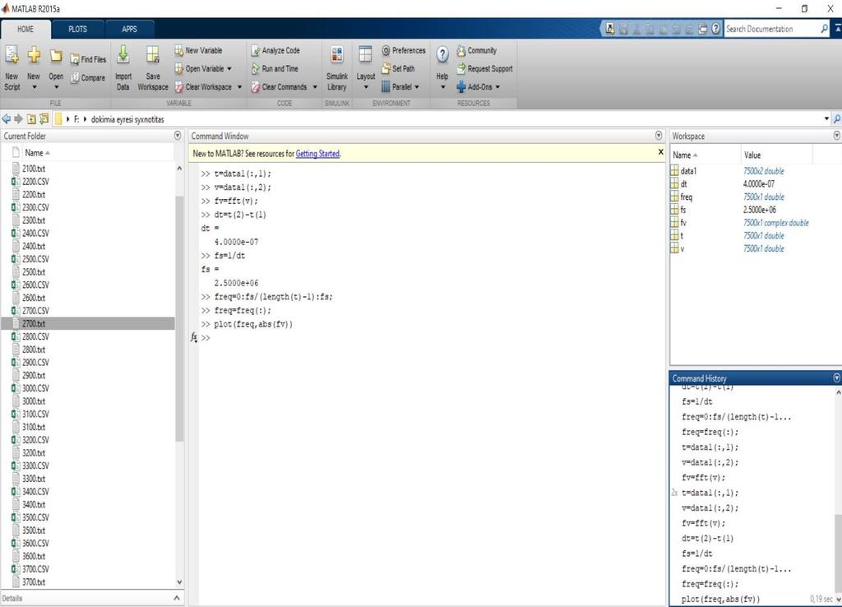Viewport: 842px width, 607px height.
Task: Click the Open folder icon
Action: click(56, 55)
